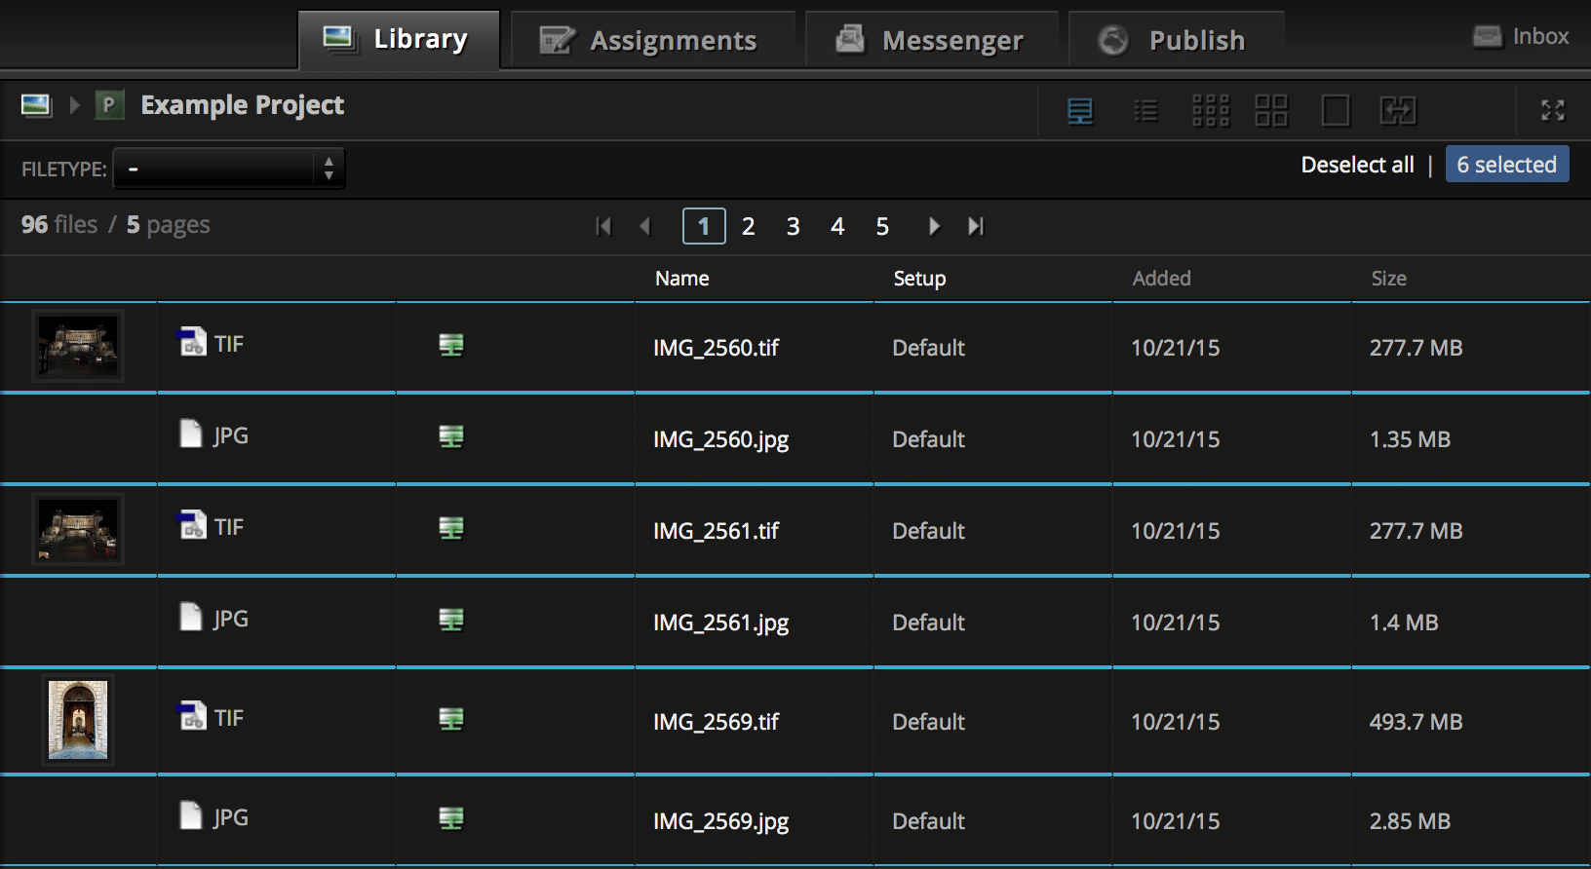Sort by the Size column header

point(1388,279)
